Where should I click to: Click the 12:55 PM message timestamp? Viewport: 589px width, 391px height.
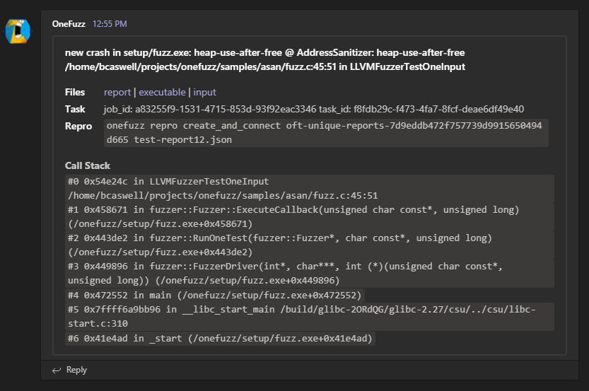coord(110,24)
